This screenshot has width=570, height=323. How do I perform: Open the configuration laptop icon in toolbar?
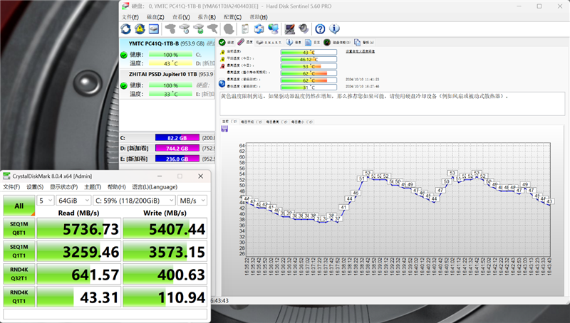(290, 29)
